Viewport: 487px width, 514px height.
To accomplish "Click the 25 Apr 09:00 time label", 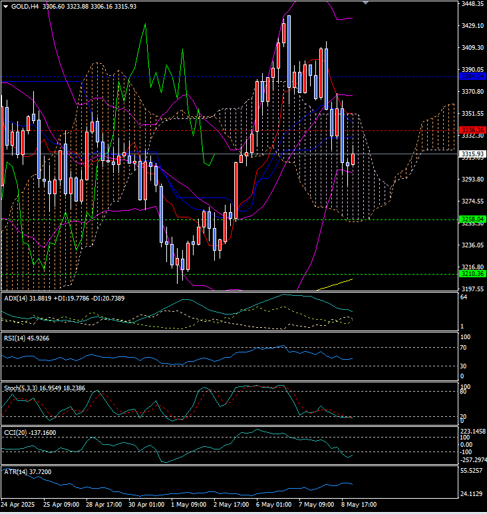I will pyautogui.click(x=61, y=504).
